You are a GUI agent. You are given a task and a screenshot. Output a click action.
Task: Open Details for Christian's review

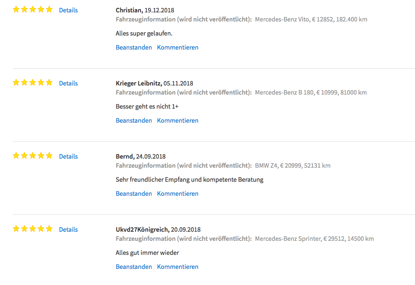point(68,10)
